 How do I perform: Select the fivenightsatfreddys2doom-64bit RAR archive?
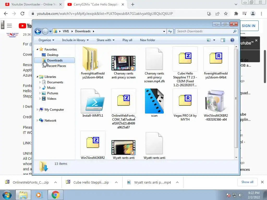216,59
